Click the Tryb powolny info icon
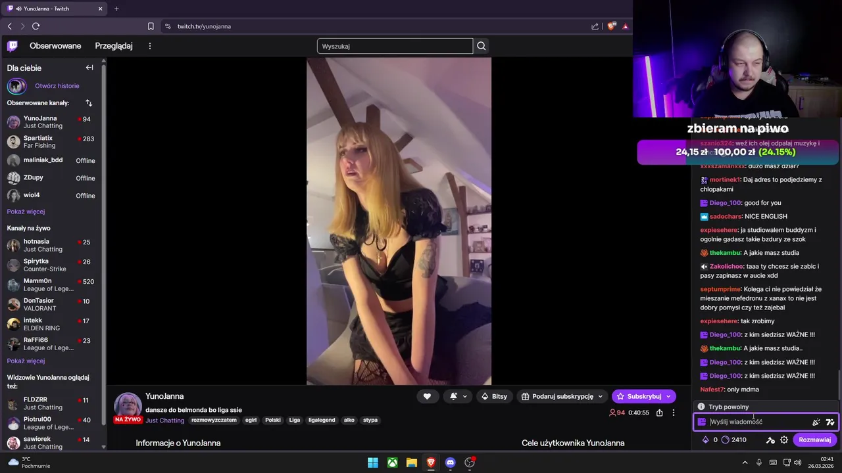The width and height of the screenshot is (842, 473). (701, 407)
